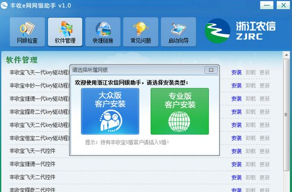Minimize the 丰收e网网银助手 window
Viewport: 292px width, 192px height.
tap(267, 5)
